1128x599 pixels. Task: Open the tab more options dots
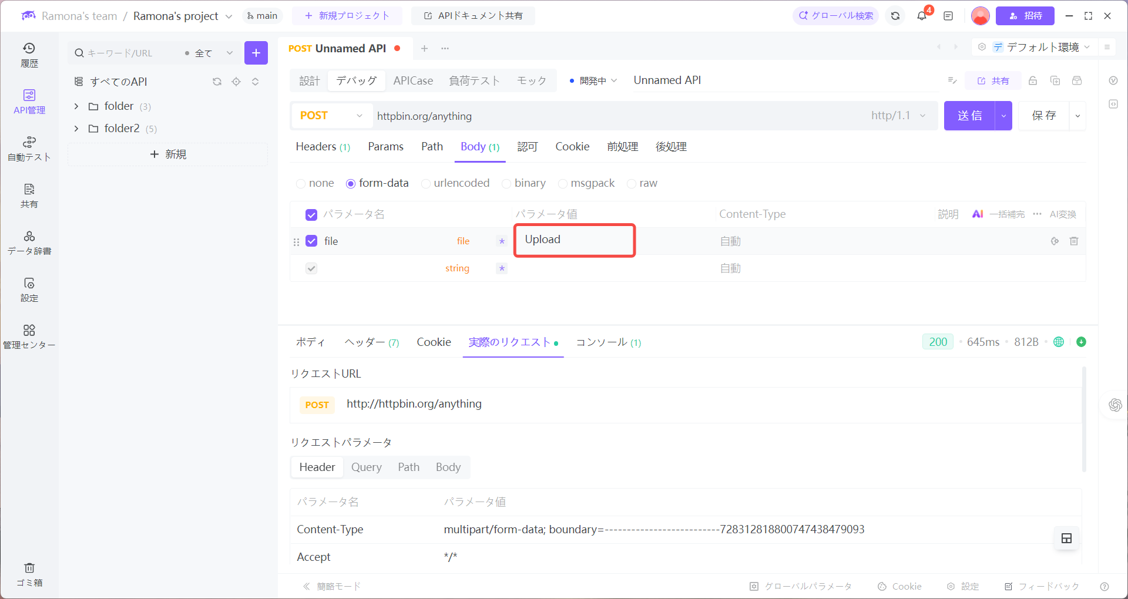[445, 48]
